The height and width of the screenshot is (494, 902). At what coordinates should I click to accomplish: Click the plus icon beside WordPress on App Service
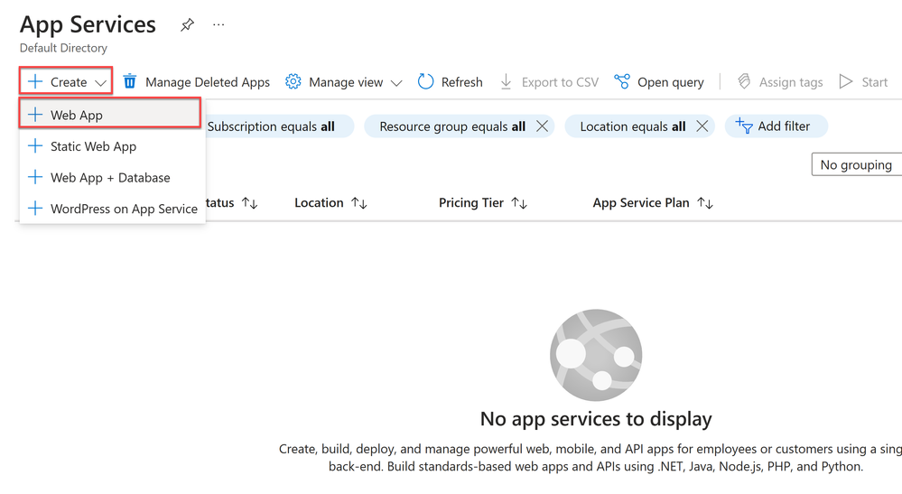tap(35, 209)
